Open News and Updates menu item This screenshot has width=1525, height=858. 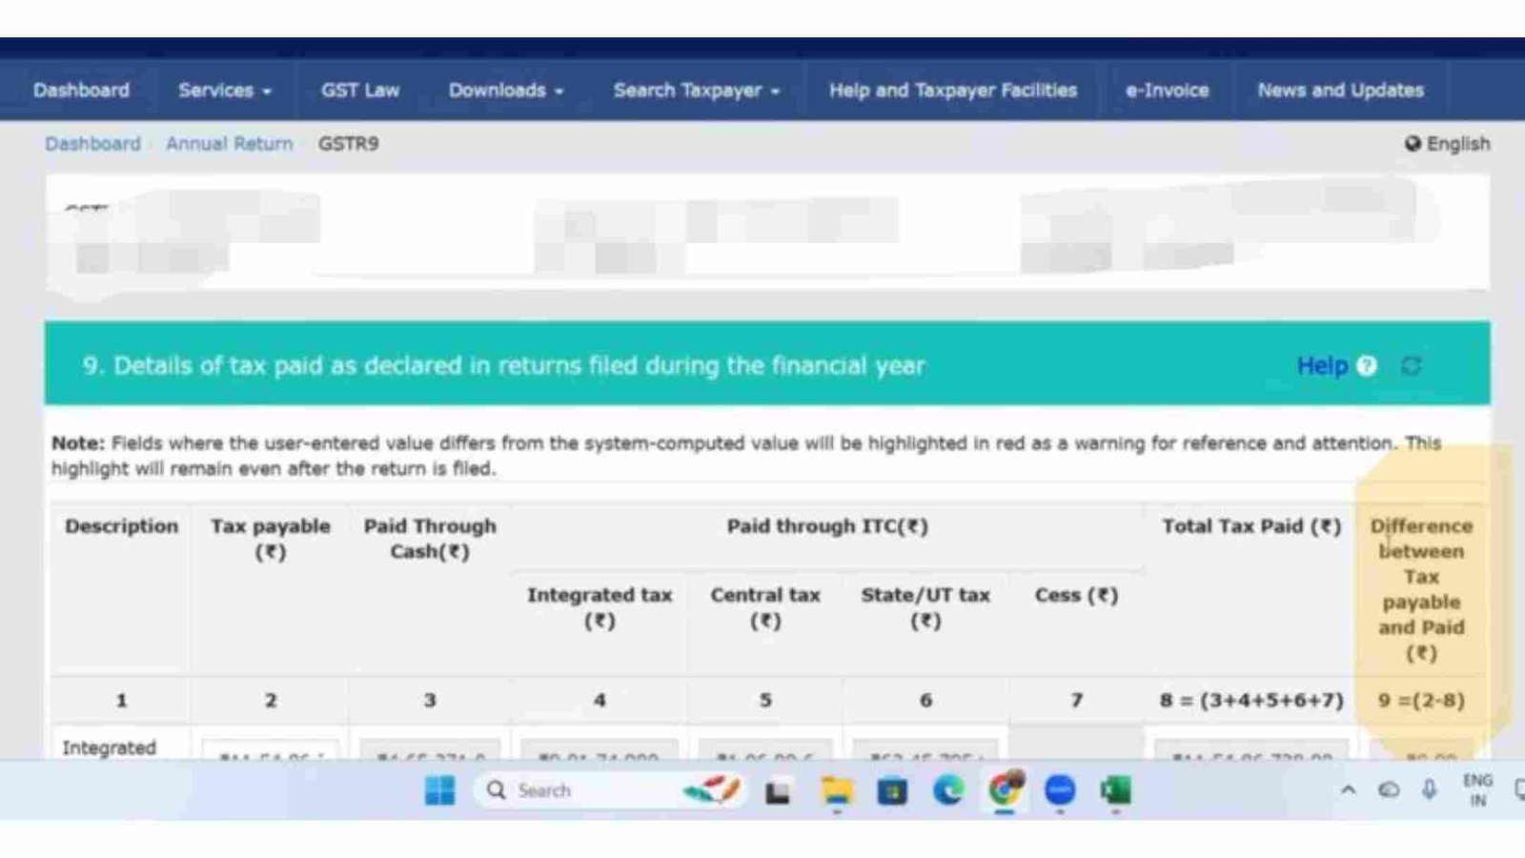click(x=1340, y=91)
